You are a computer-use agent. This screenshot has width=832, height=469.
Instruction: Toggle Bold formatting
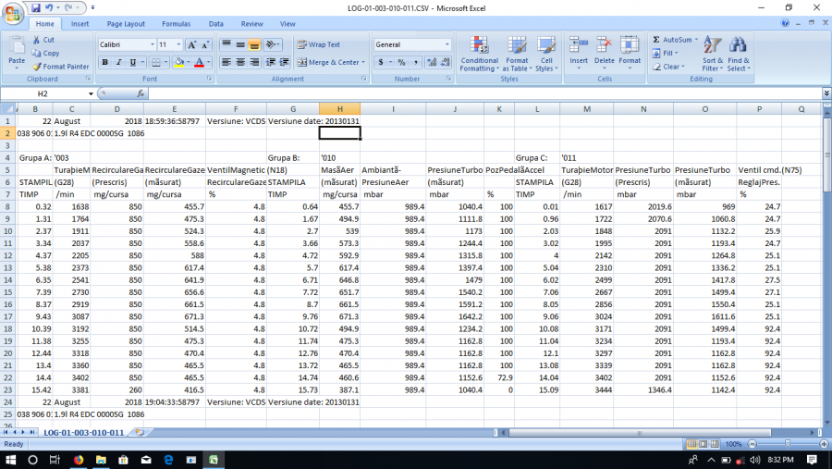pyautogui.click(x=105, y=63)
